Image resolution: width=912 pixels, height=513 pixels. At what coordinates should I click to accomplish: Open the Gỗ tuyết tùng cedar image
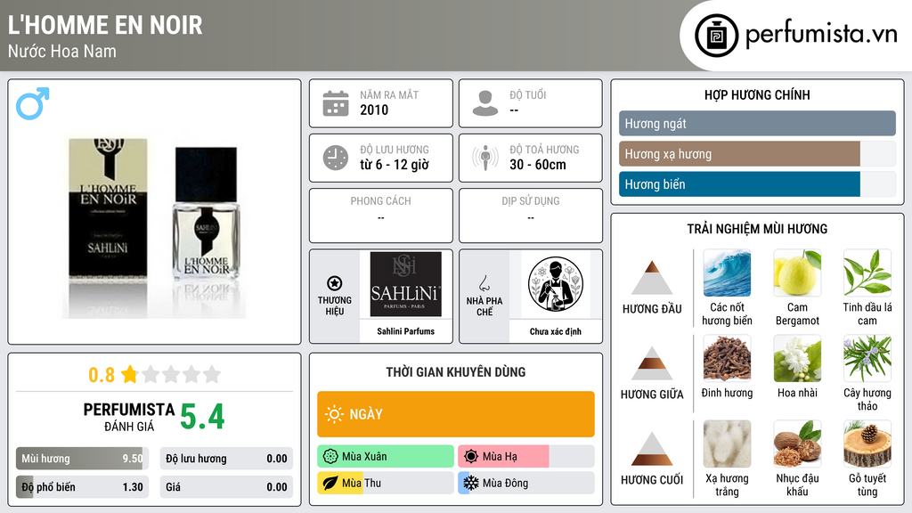867,444
